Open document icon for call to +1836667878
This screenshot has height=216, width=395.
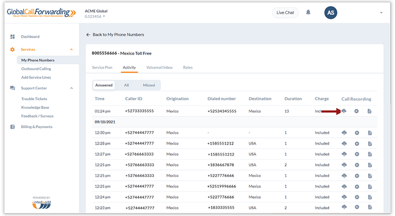370,165
